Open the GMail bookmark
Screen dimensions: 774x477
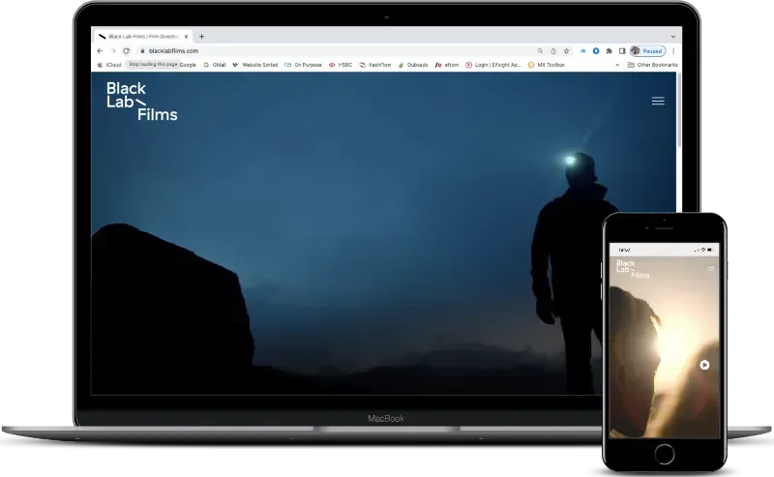tap(215, 65)
